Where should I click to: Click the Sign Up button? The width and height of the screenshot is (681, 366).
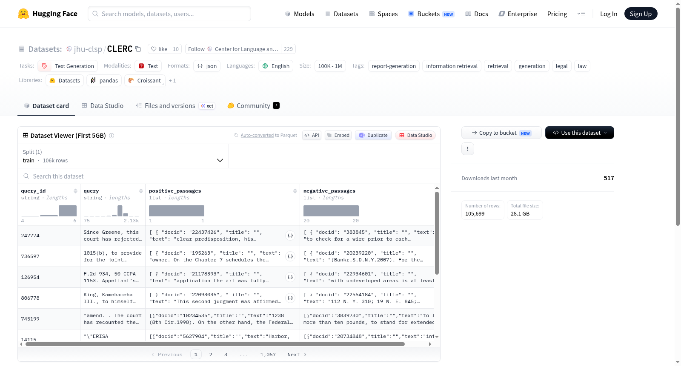tap(641, 14)
